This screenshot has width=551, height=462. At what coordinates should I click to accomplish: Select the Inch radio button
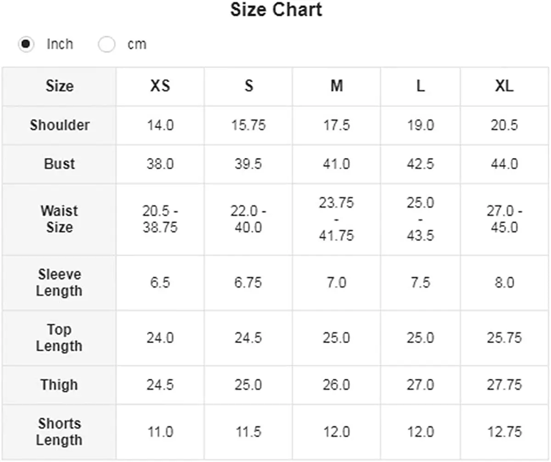(x=26, y=45)
